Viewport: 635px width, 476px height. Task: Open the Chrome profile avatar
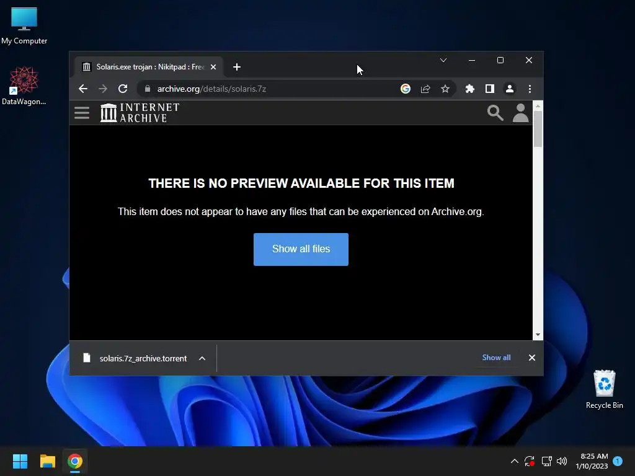[510, 89]
